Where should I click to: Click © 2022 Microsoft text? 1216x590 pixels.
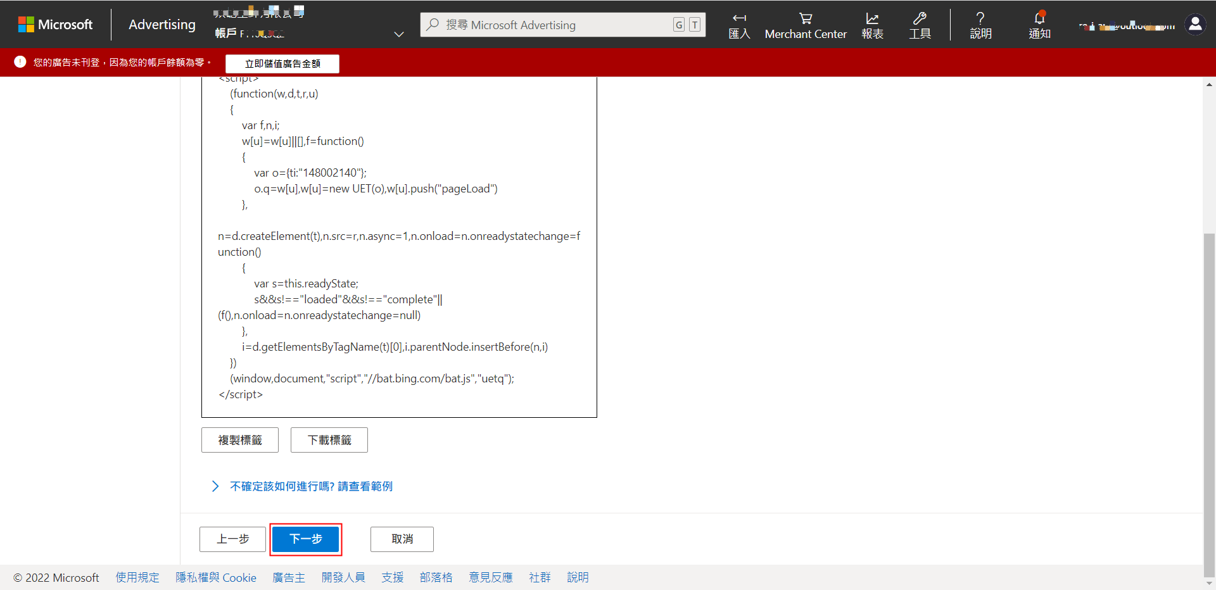(x=56, y=577)
